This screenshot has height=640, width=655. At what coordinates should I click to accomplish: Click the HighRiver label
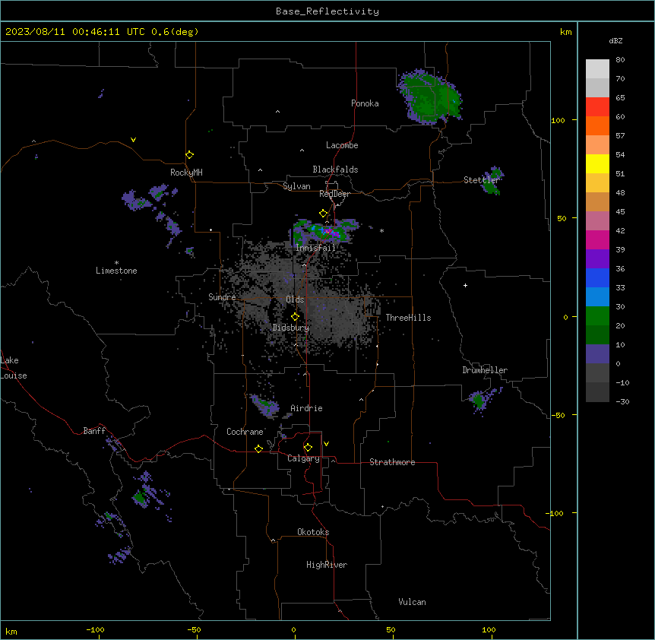point(327,565)
